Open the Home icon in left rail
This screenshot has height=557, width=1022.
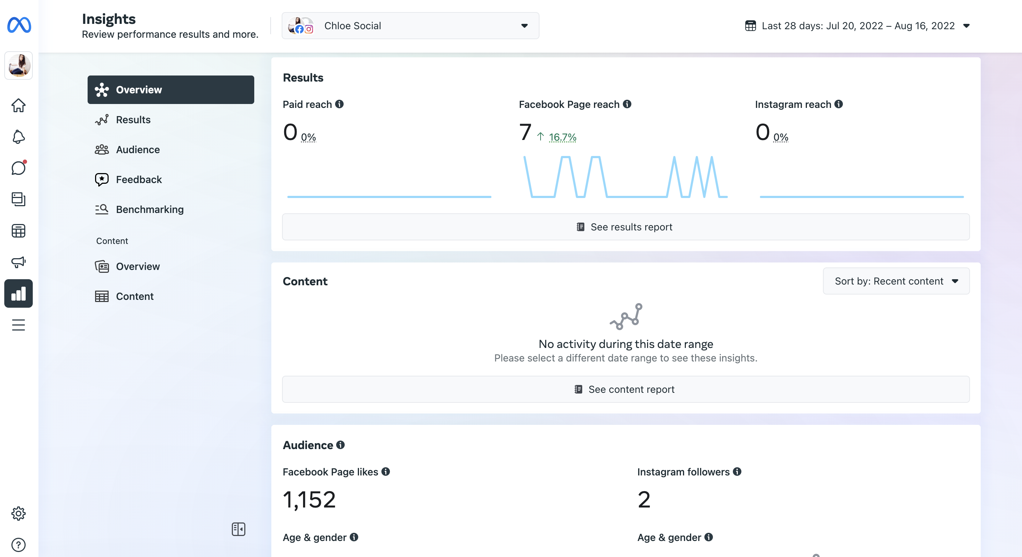pyautogui.click(x=18, y=105)
